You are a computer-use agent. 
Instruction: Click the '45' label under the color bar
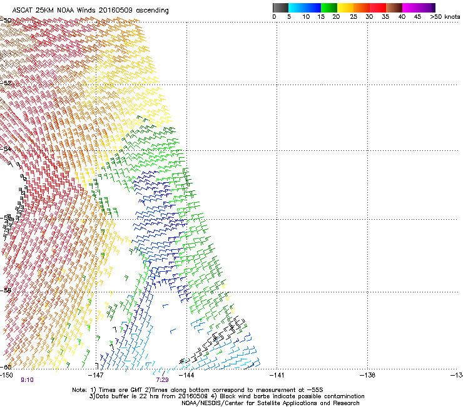point(417,17)
